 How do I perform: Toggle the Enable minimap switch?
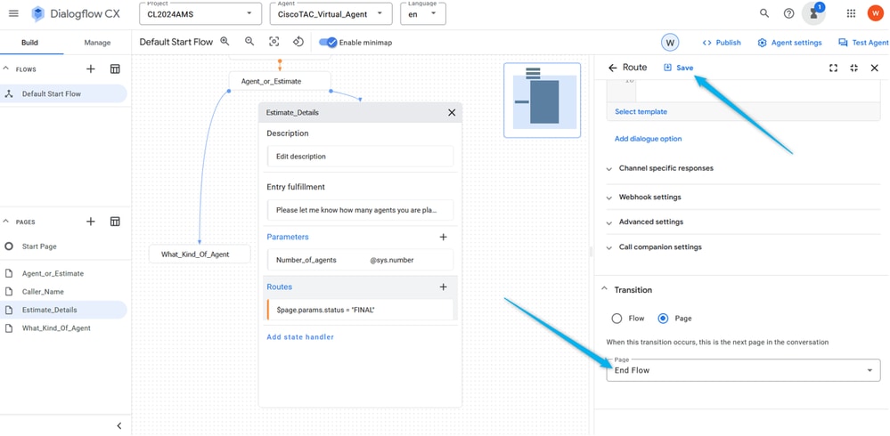click(x=328, y=43)
